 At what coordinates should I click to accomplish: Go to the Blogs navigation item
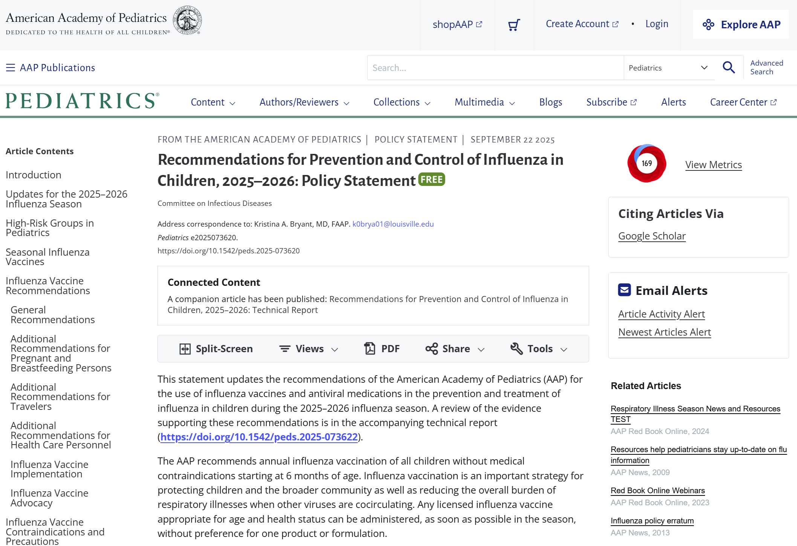(x=550, y=102)
